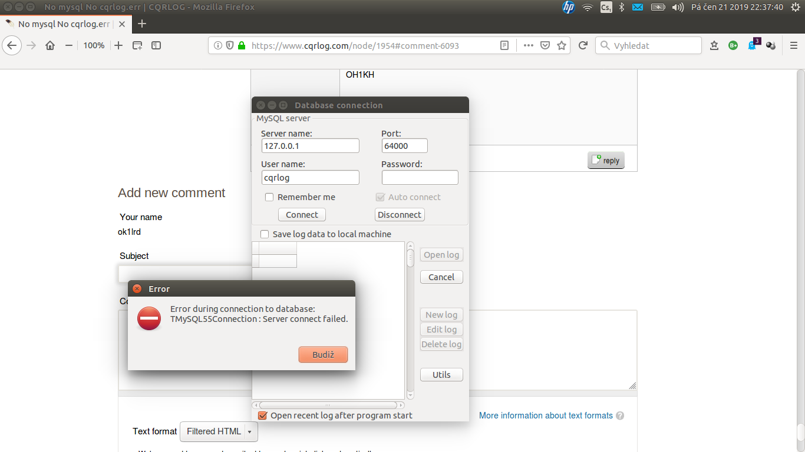Click the ok1lrd user name text
This screenshot has height=452, width=805.
(x=129, y=232)
